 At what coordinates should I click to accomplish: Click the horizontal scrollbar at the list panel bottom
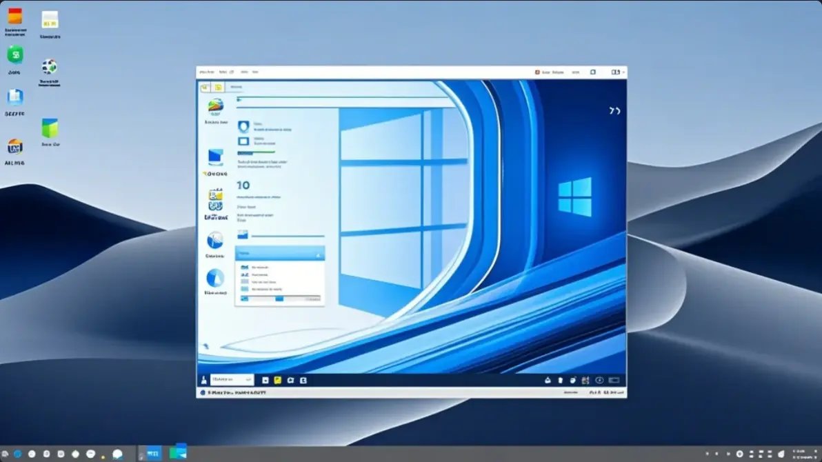pyautogui.click(x=279, y=299)
